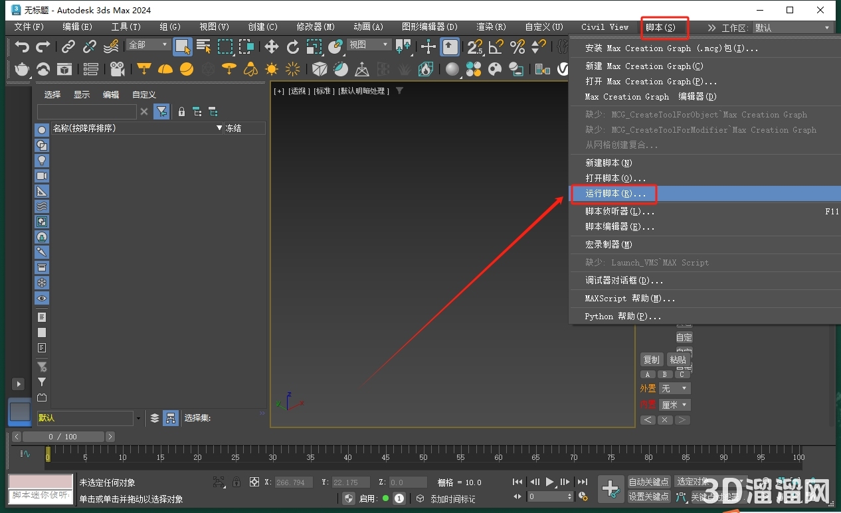Toggle lights display filter in Scene Explorer

[x=42, y=161]
